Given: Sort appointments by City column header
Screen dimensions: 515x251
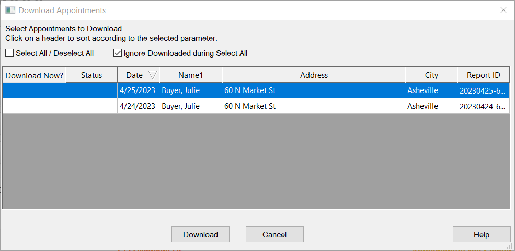Looking at the screenshot, I should 431,75.
